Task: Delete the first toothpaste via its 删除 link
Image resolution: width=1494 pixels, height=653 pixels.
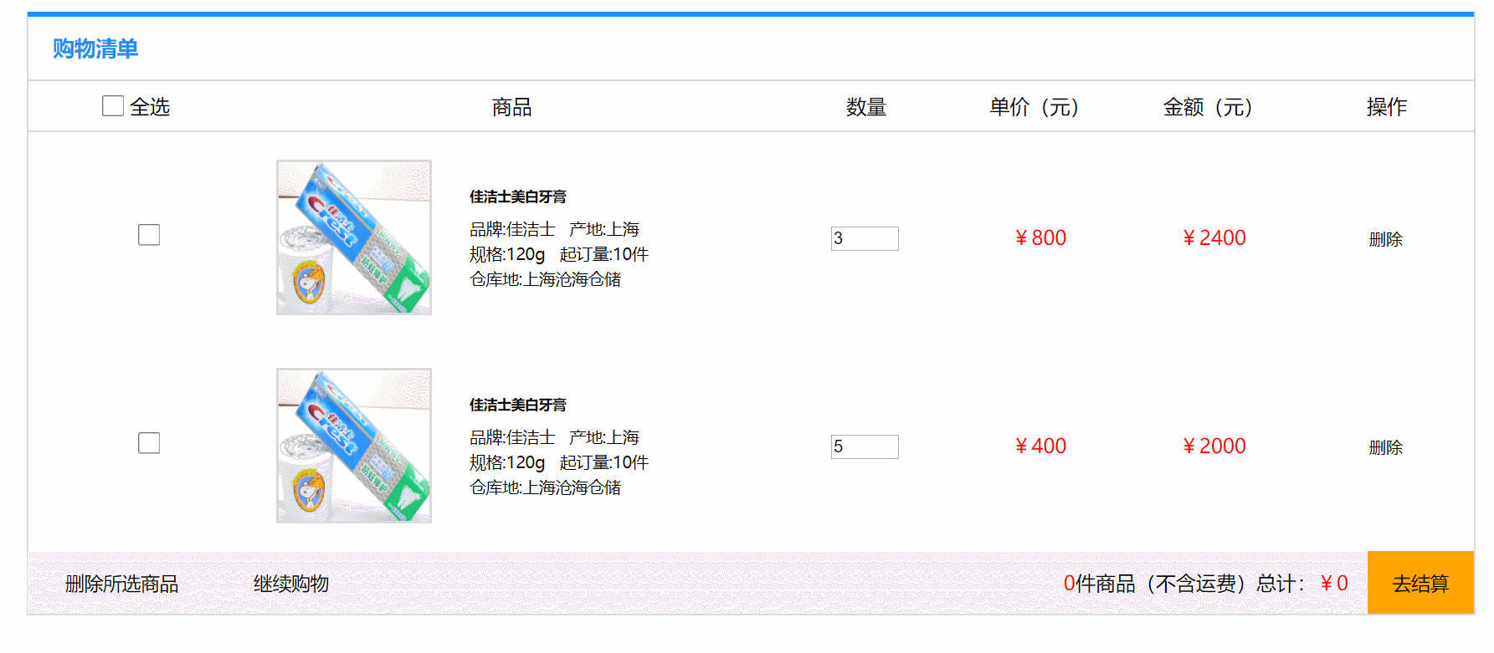Action: click(x=1385, y=238)
